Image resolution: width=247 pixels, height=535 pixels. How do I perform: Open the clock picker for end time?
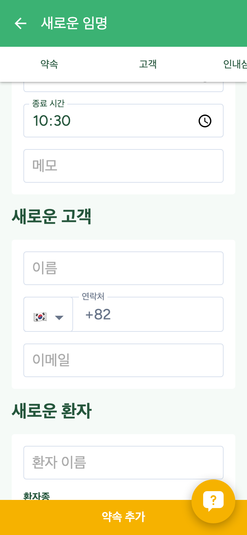coord(205,121)
